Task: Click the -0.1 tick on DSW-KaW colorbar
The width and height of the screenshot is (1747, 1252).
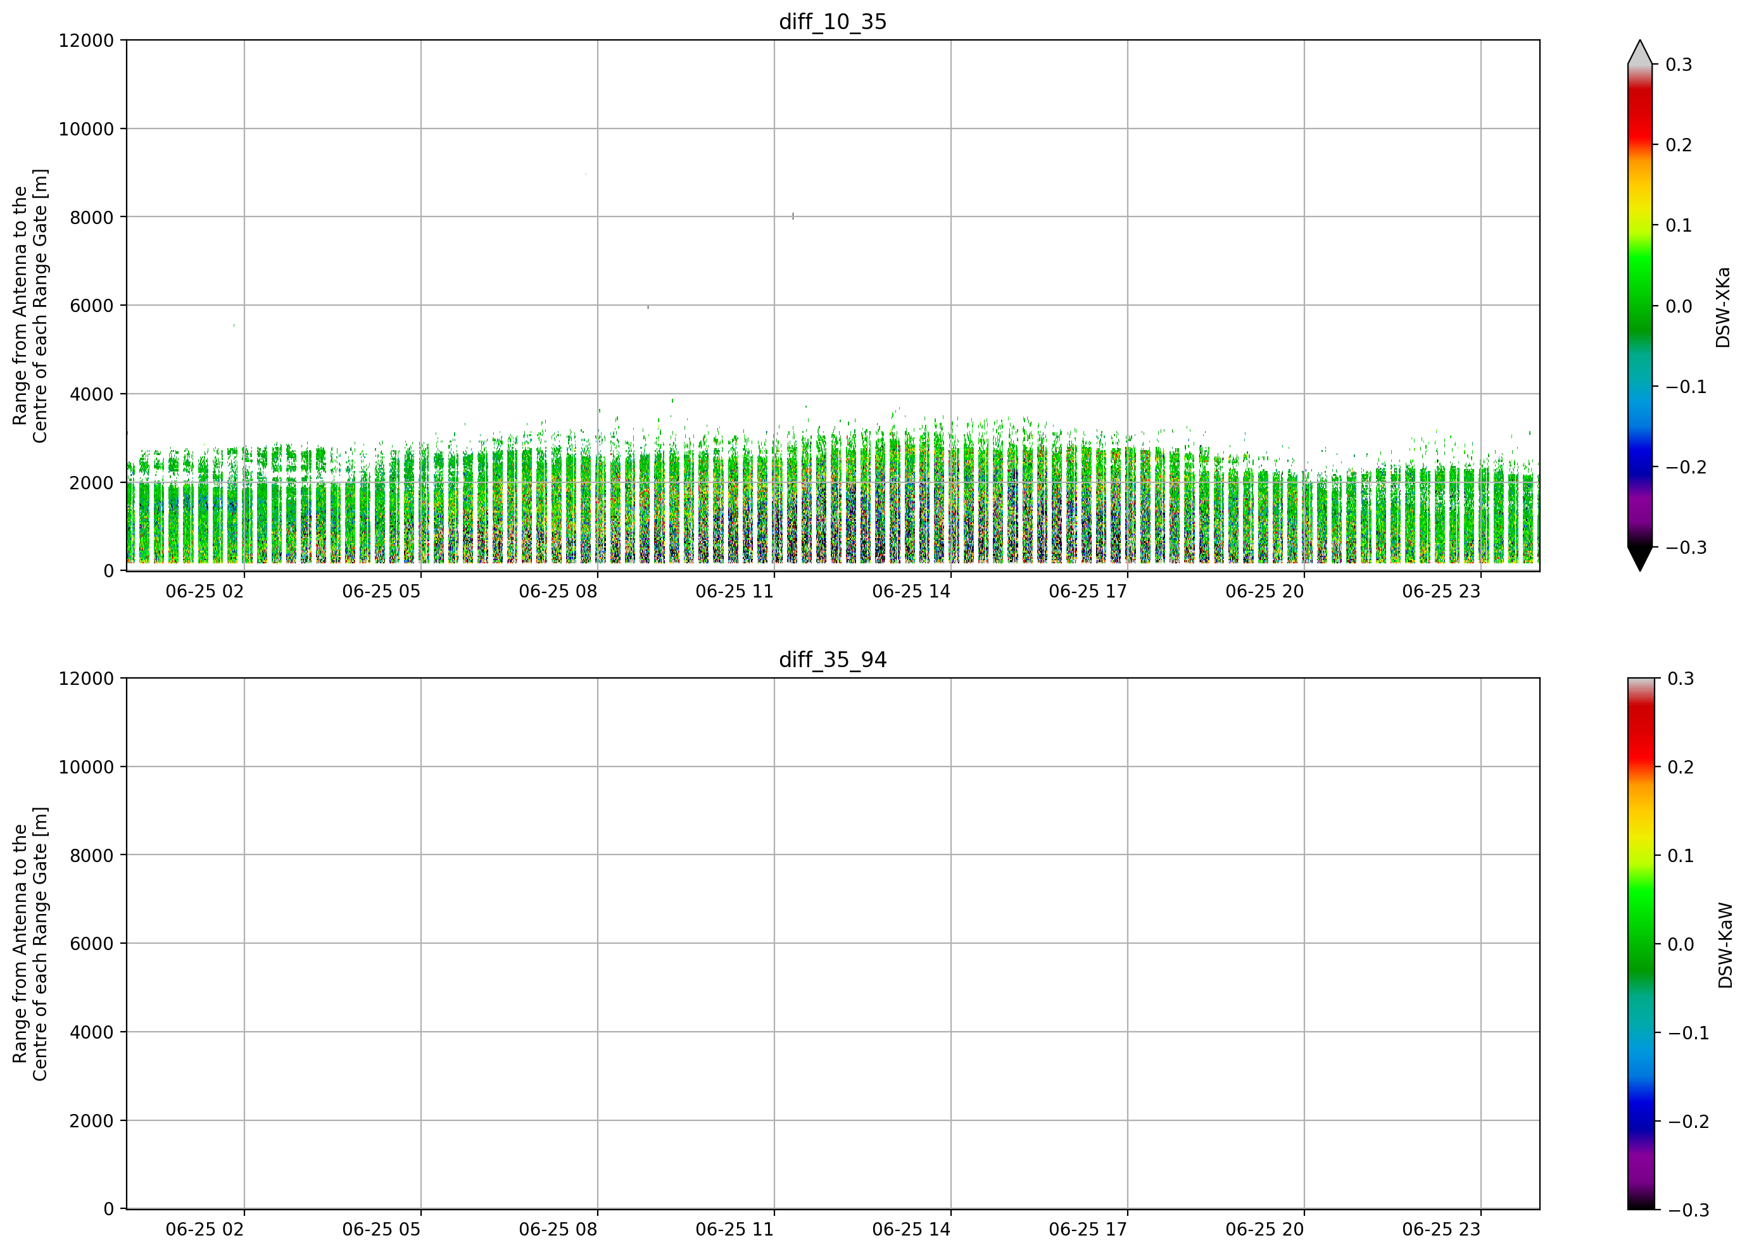Action: point(1687,1034)
